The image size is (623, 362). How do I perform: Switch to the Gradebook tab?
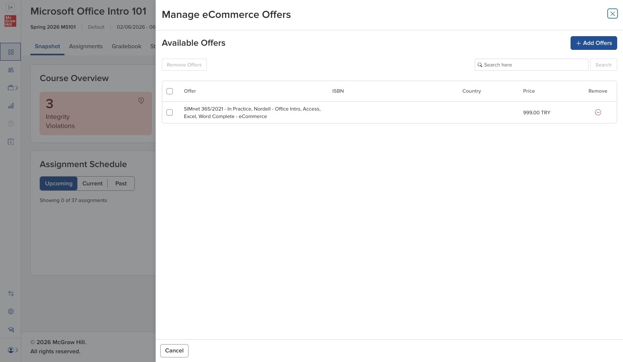point(127,47)
